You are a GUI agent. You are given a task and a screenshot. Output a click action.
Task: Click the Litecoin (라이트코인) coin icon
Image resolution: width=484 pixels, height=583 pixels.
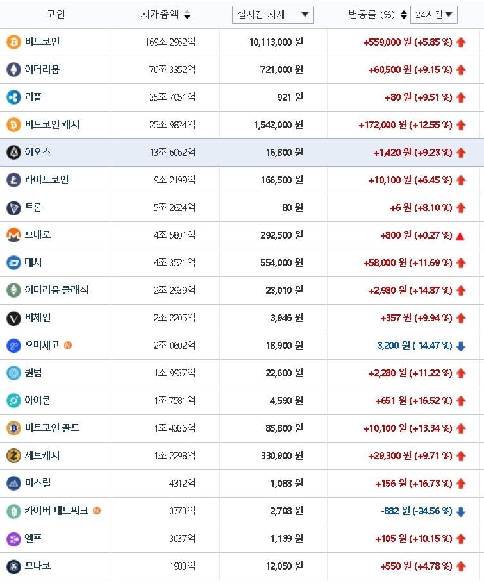[x=13, y=180]
